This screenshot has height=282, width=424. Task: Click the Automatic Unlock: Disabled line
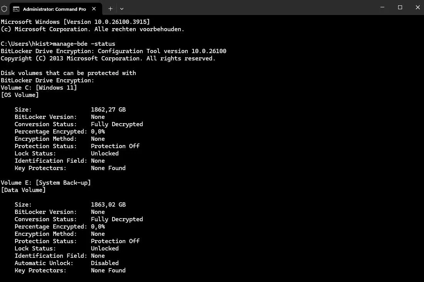coord(66,263)
